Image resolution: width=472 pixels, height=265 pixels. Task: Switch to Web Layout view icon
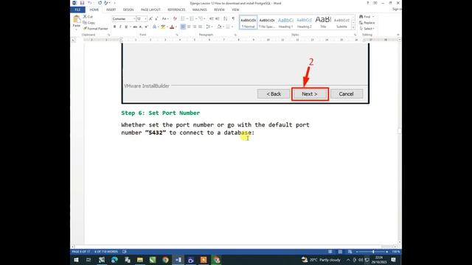click(350, 252)
